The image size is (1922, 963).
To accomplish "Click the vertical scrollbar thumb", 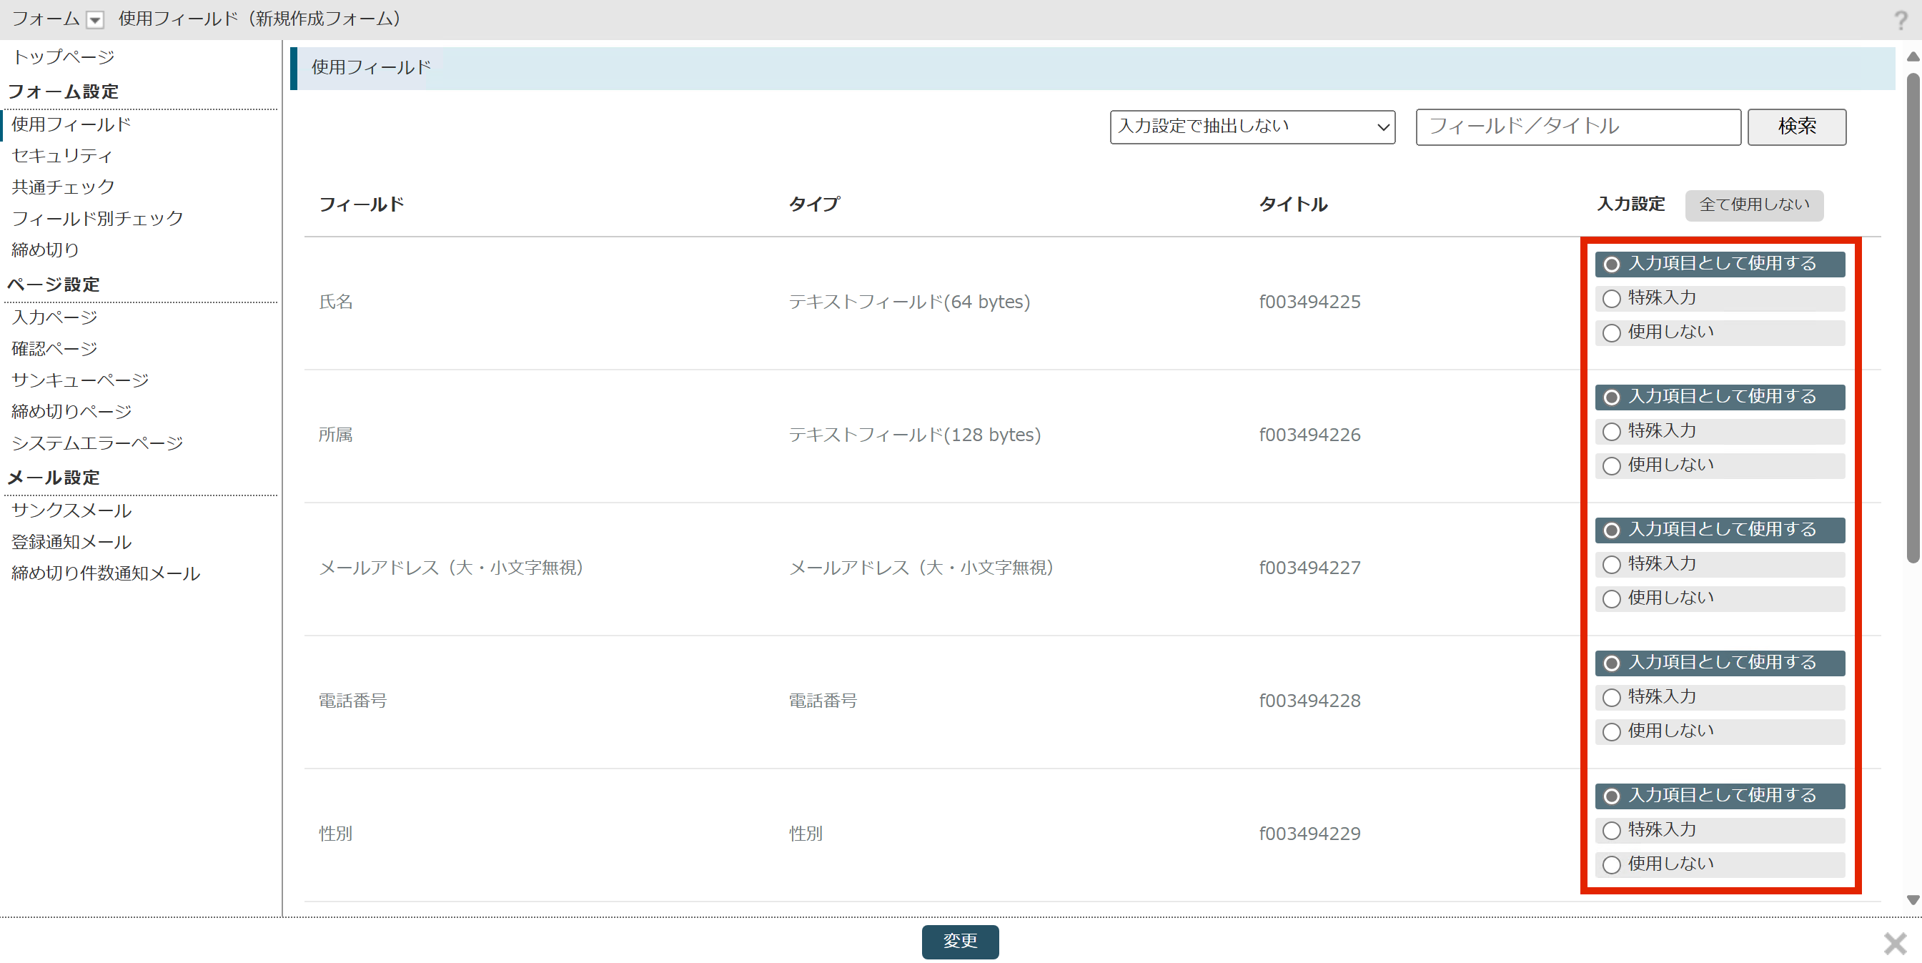I will pos(1912,317).
